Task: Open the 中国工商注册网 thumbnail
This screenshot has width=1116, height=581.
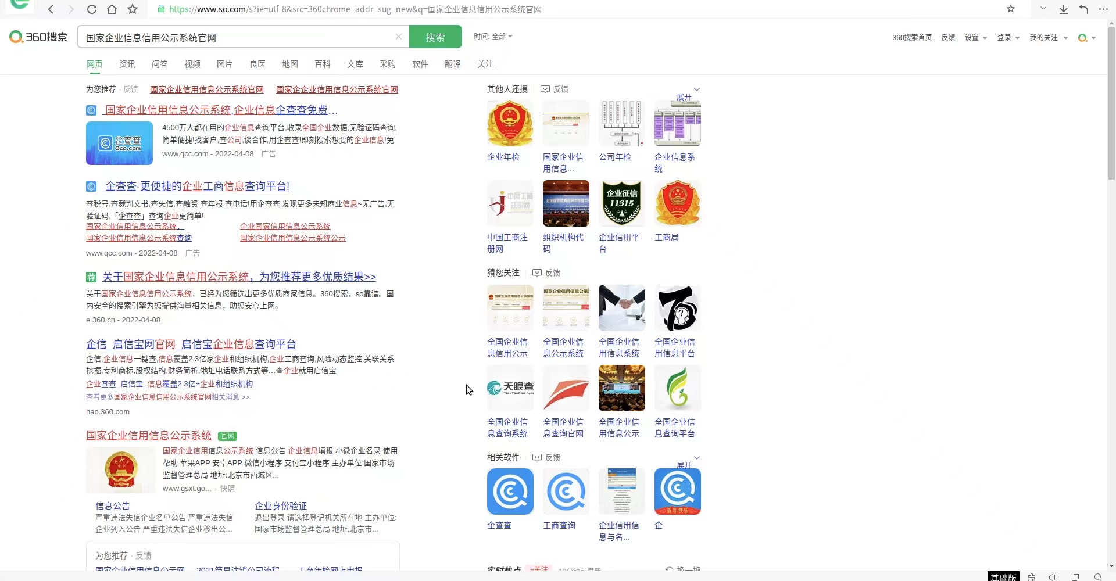Action: pyautogui.click(x=510, y=203)
